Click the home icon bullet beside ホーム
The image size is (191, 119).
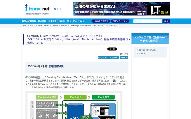[x=55, y=9]
